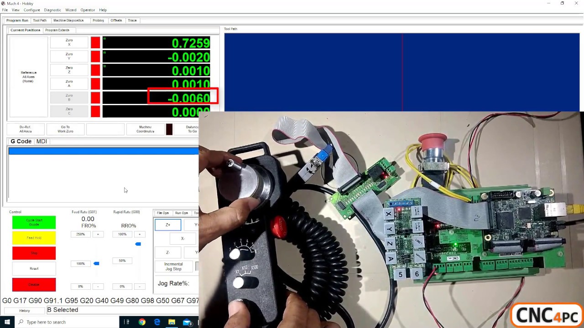Switch to the Probing tab
Viewport: 584px width, 328px height.
[98, 20]
